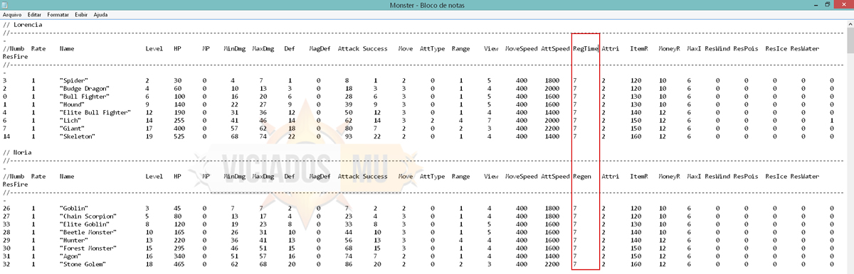This screenshot has height=274, width=854.
Task: Click HP value 525 in Skeleton row
Action: click(x=179, y=136)
